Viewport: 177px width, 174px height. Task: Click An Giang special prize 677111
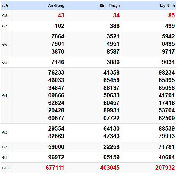point(55,168)
